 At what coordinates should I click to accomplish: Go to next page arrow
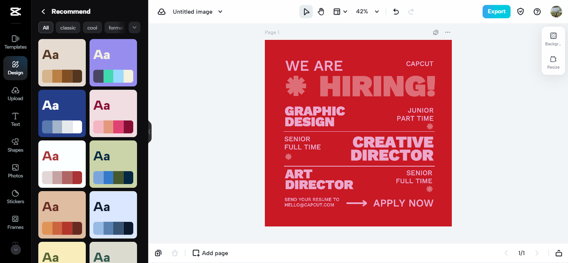pyautogui.click(x=537, y=253)
